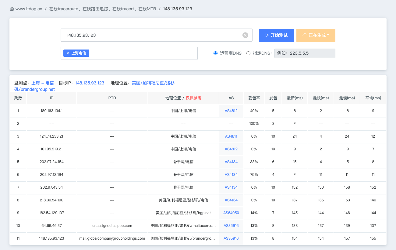Click location cell in 202.97.43.54 row

[x=183, y=187]
